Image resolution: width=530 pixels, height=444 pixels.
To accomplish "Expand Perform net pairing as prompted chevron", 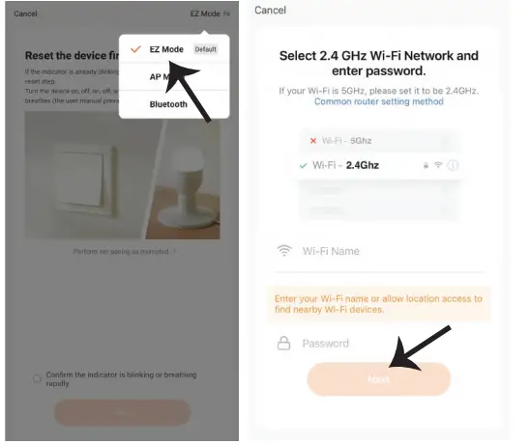I will point(174,251).
